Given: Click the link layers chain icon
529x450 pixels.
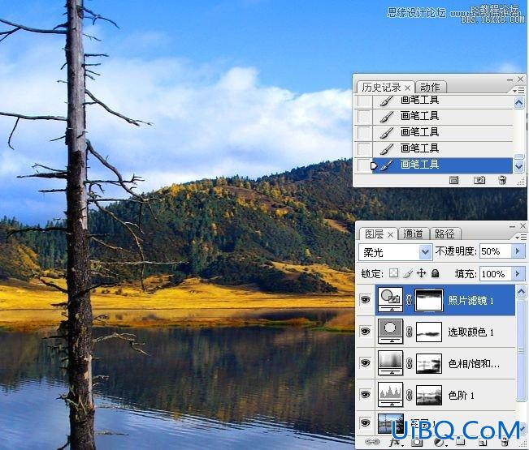Looking at the screenshot, I should [372, 442].
